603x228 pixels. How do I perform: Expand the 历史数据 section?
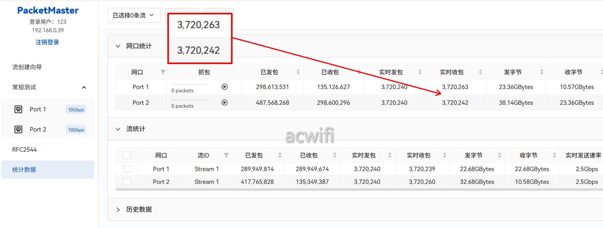[118, 209]
